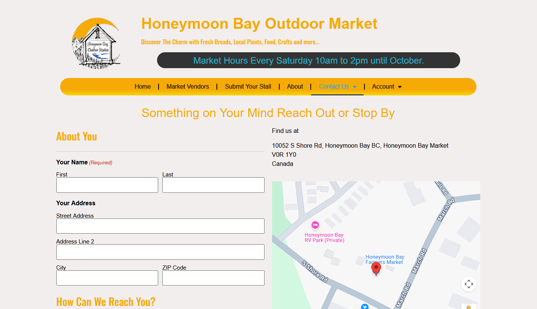537x309 pixels.
Task: Go to the Home page
Action: [143, 86]
